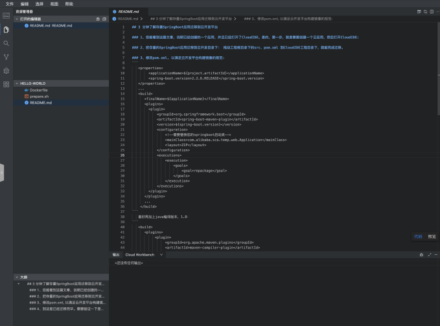Collapse the 大纲 outline section
Viewport: 440px width, 326px height.
[x=17, y=277]
